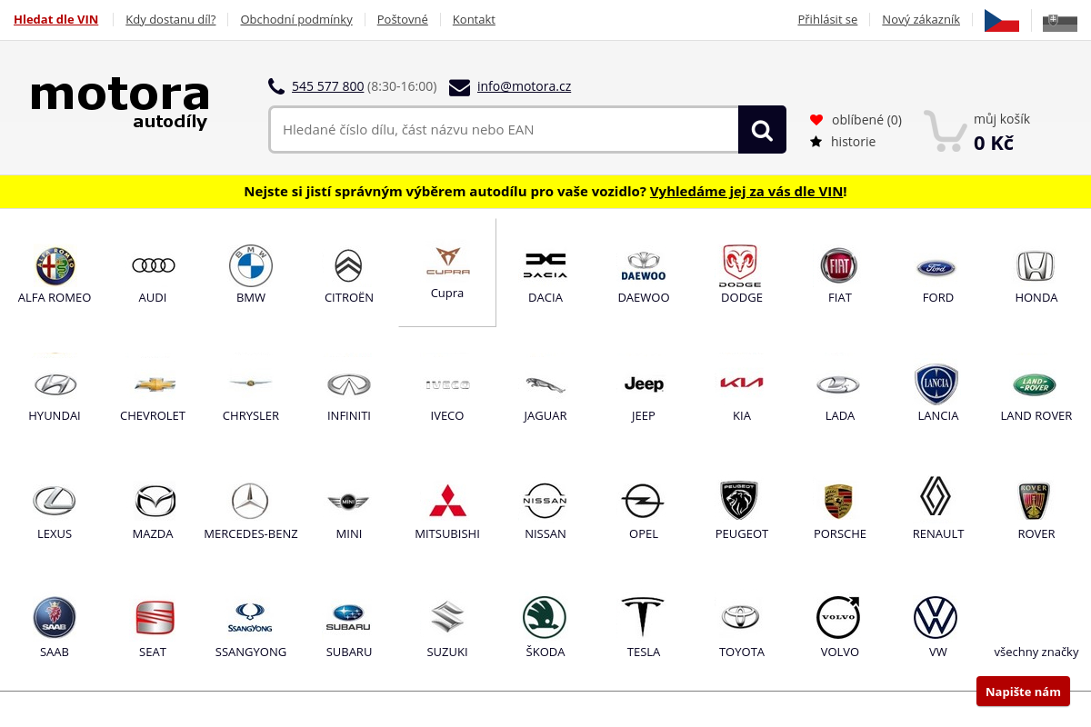1091x727 pixels.
Task: Click the star history icon
Action: [816, 142]
